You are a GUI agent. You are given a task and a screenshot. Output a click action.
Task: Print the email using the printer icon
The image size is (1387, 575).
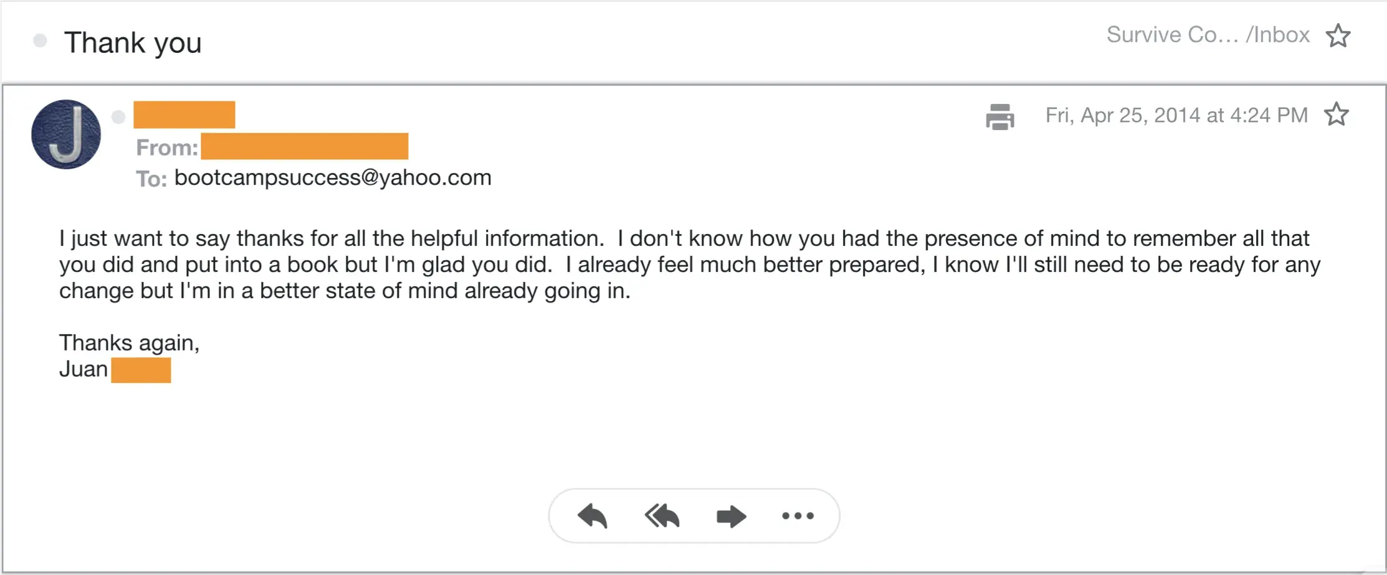coord(999,116)
